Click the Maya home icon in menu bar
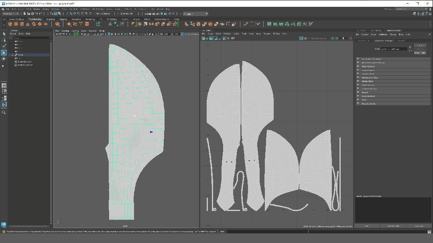The height and width of the screenshot is (243, 433). (3, 9)
